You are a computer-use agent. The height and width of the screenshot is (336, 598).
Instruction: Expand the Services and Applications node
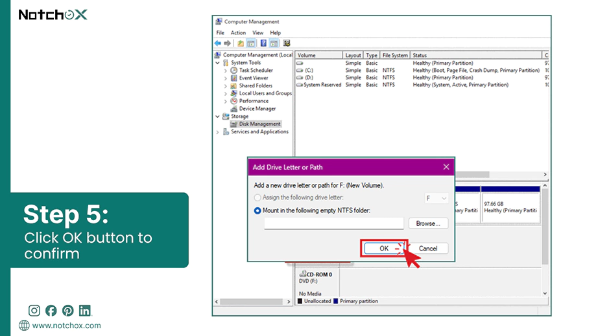[218, 132]
